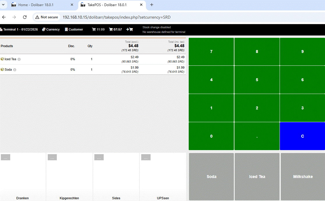Switch to the 11:09 cart invoice

coord(98,29)
